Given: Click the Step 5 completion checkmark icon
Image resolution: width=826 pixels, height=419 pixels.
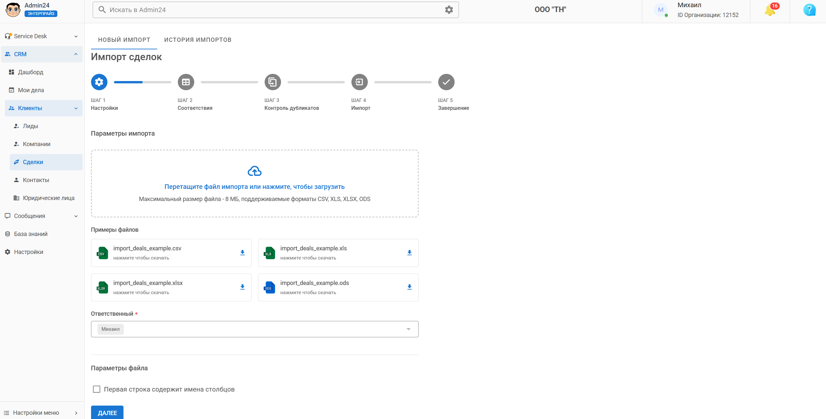Looking at the screenshot, I should 446,82.
